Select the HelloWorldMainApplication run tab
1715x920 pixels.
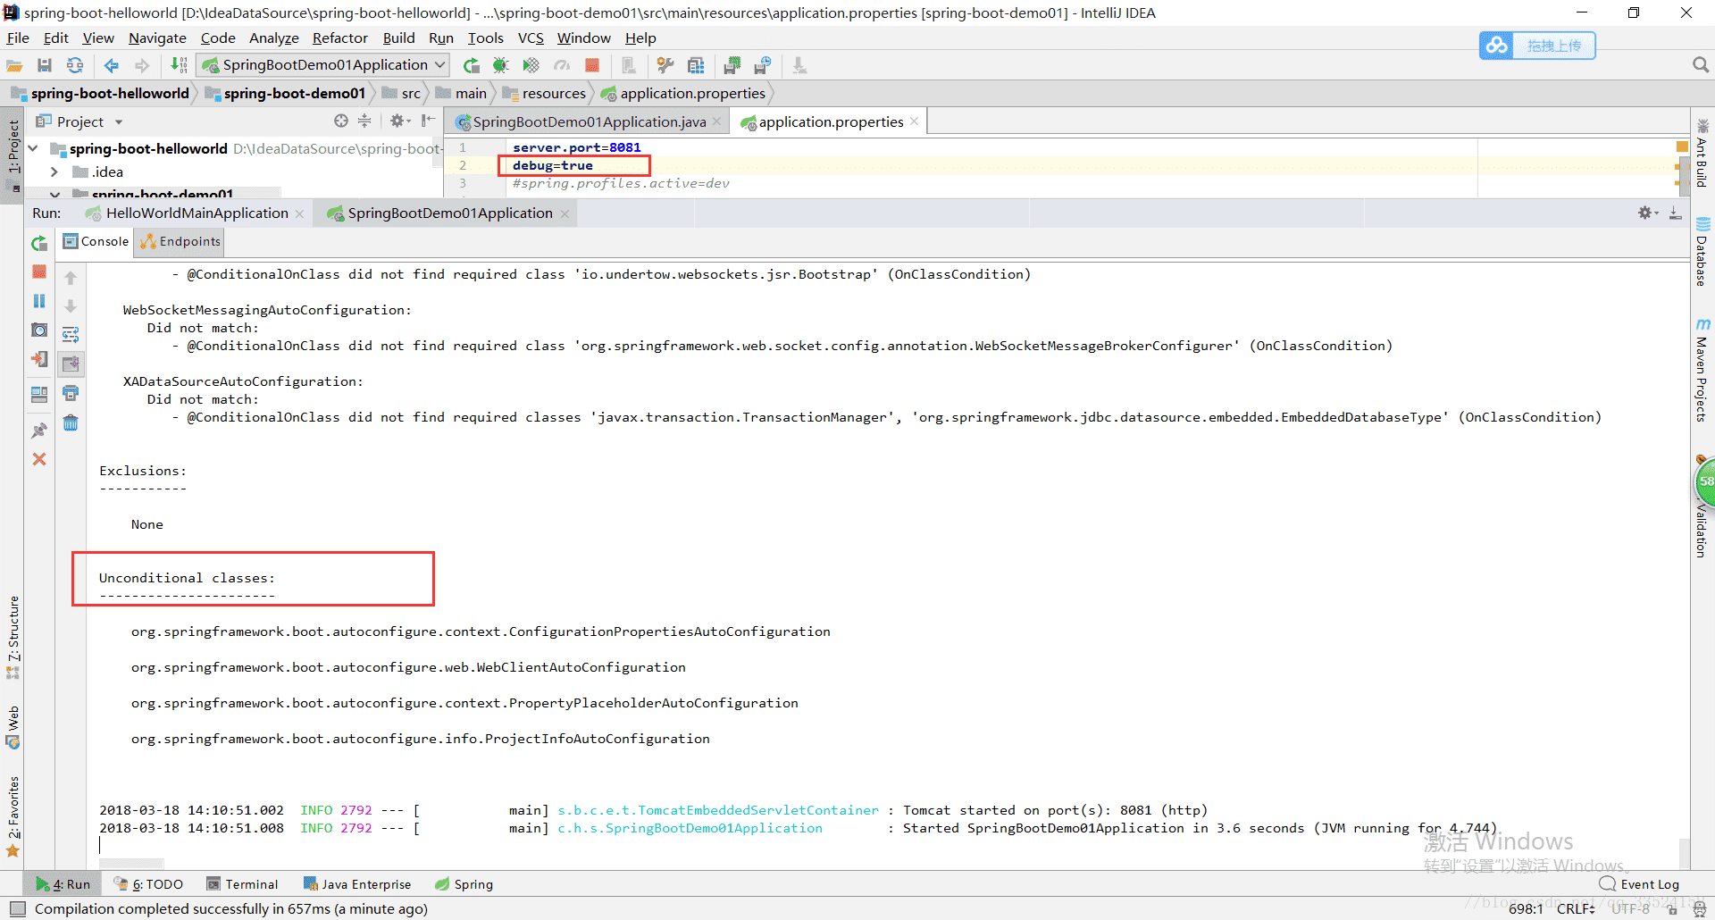pos(197,213)
